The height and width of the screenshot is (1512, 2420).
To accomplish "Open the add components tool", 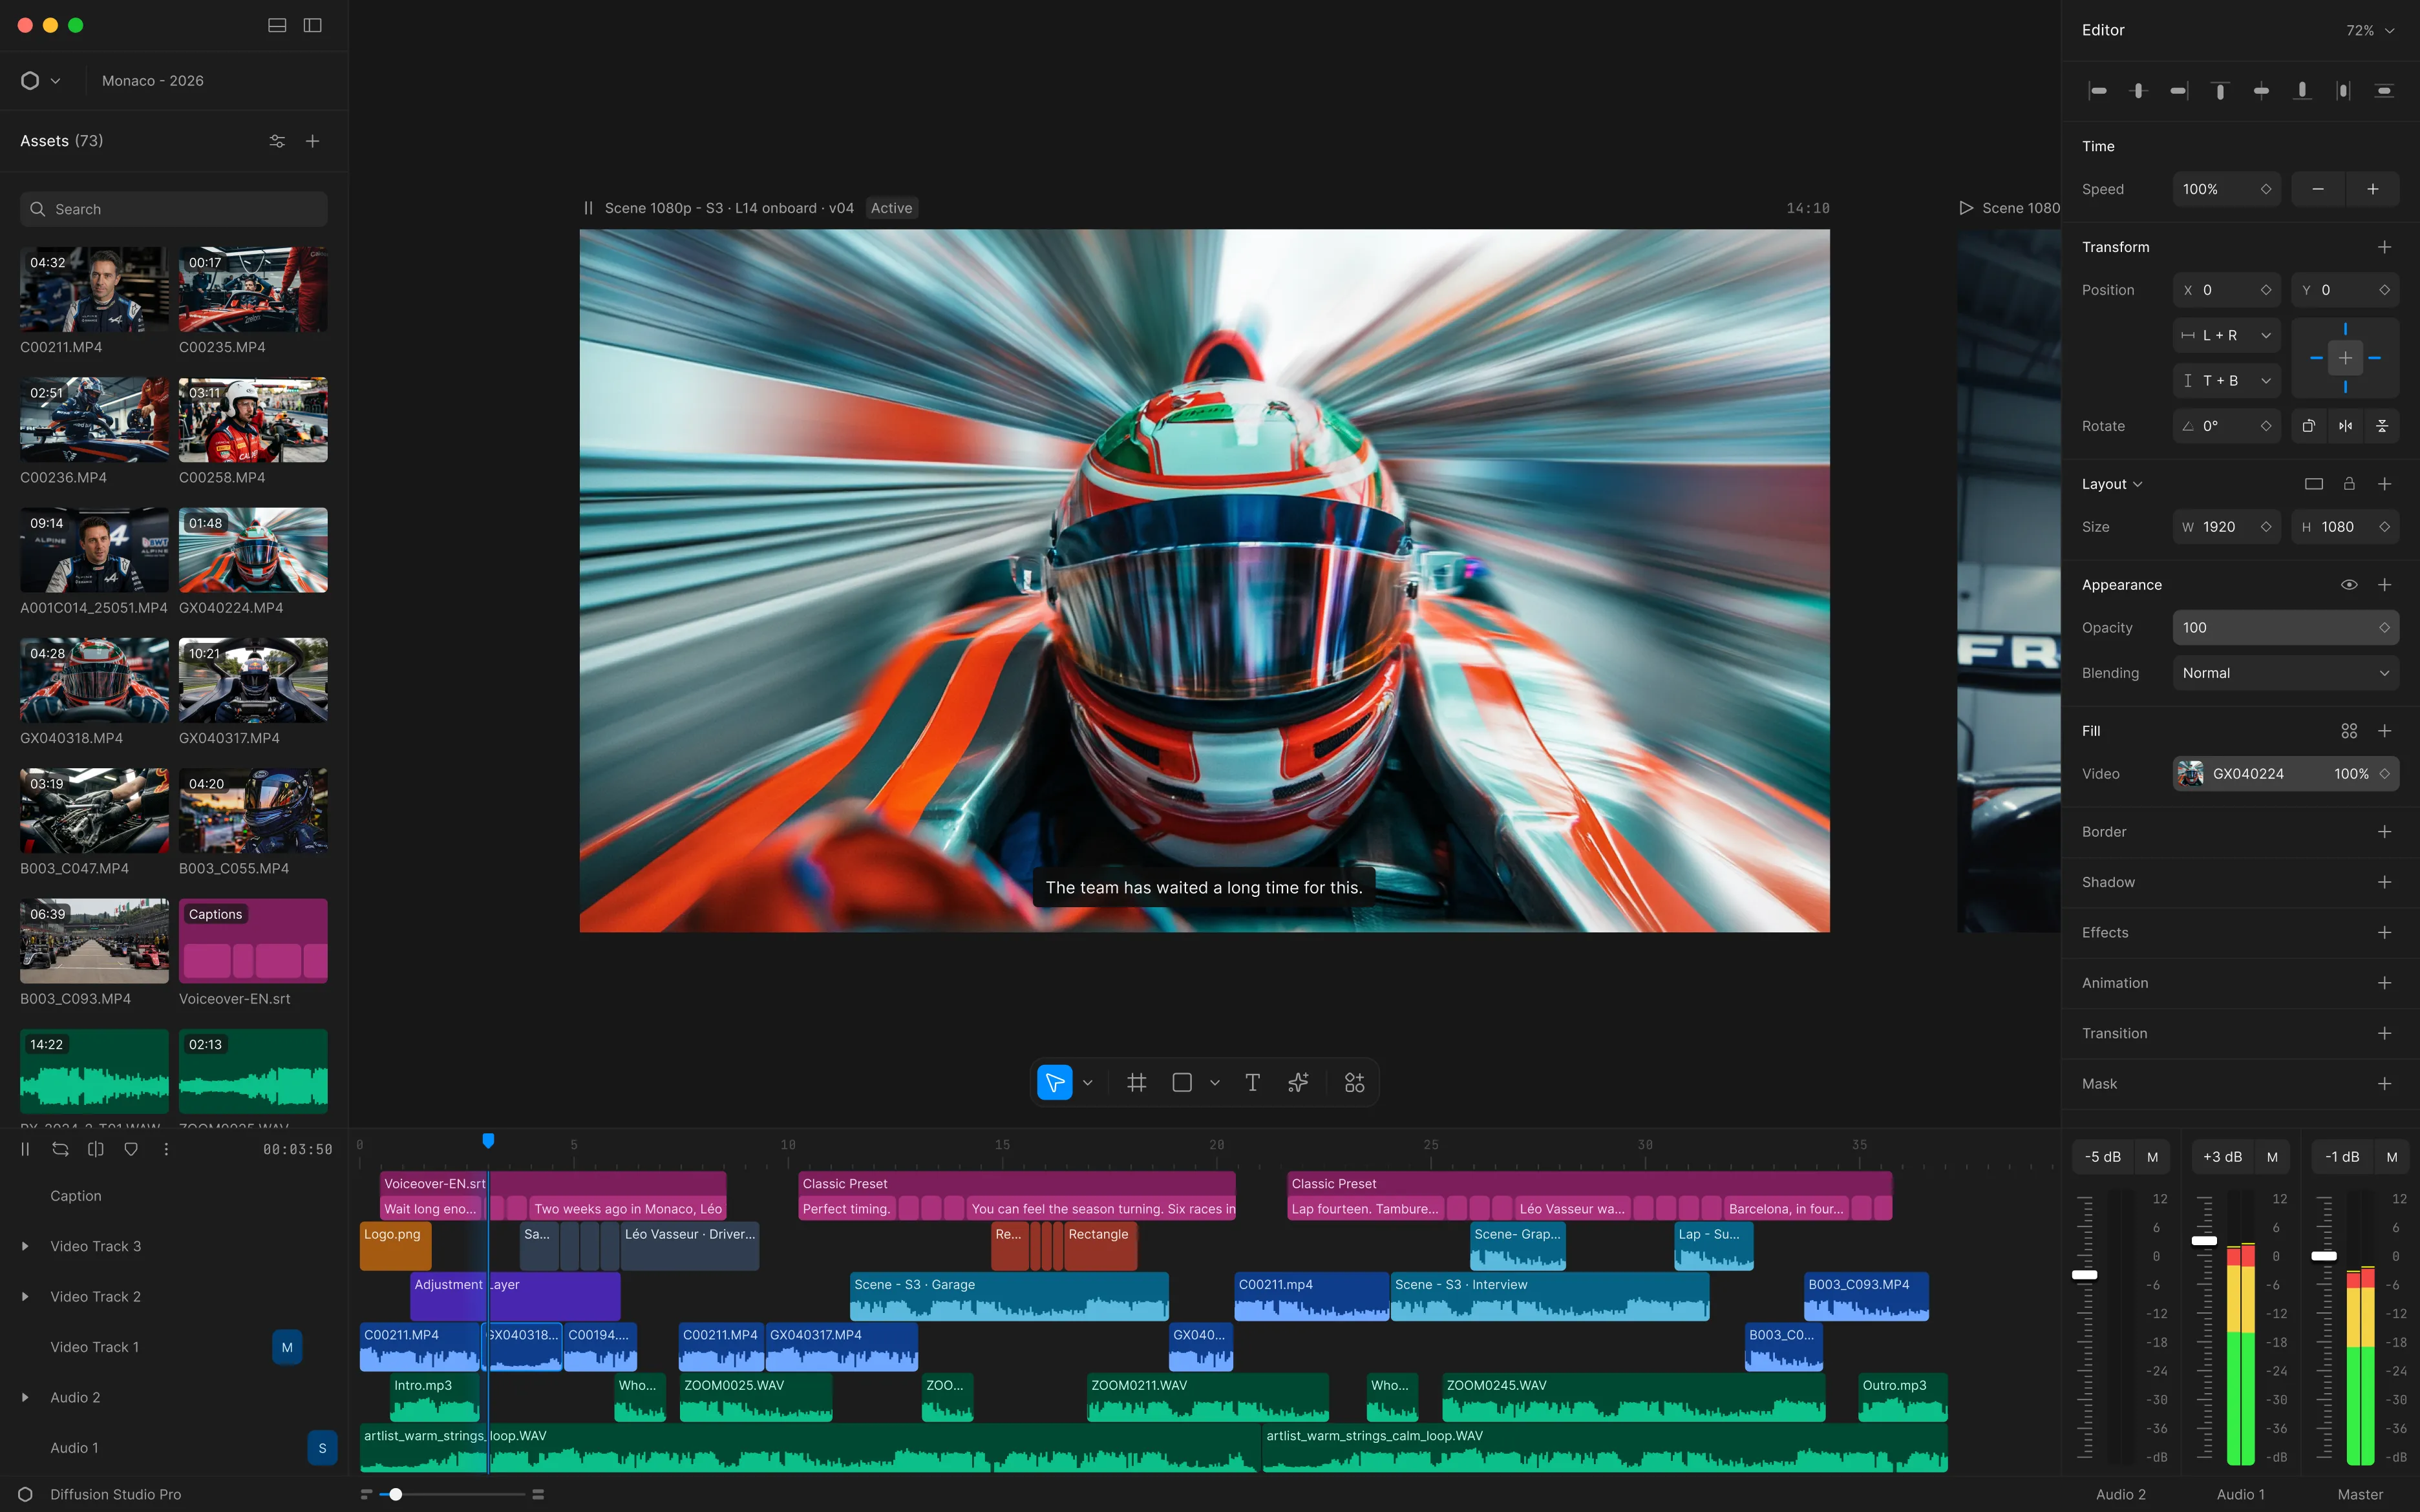I will pyautogui.click(x=1354, y=1082).
